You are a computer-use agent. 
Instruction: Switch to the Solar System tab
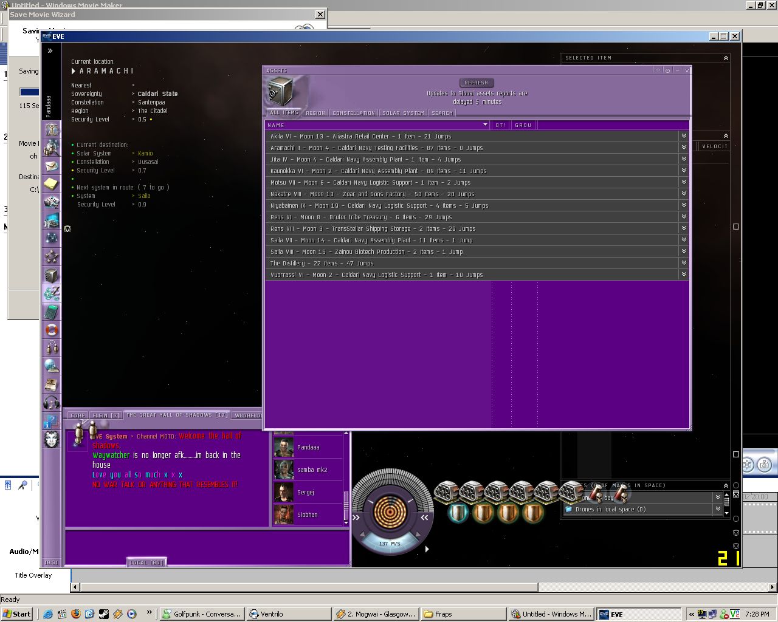pos(403,113)
